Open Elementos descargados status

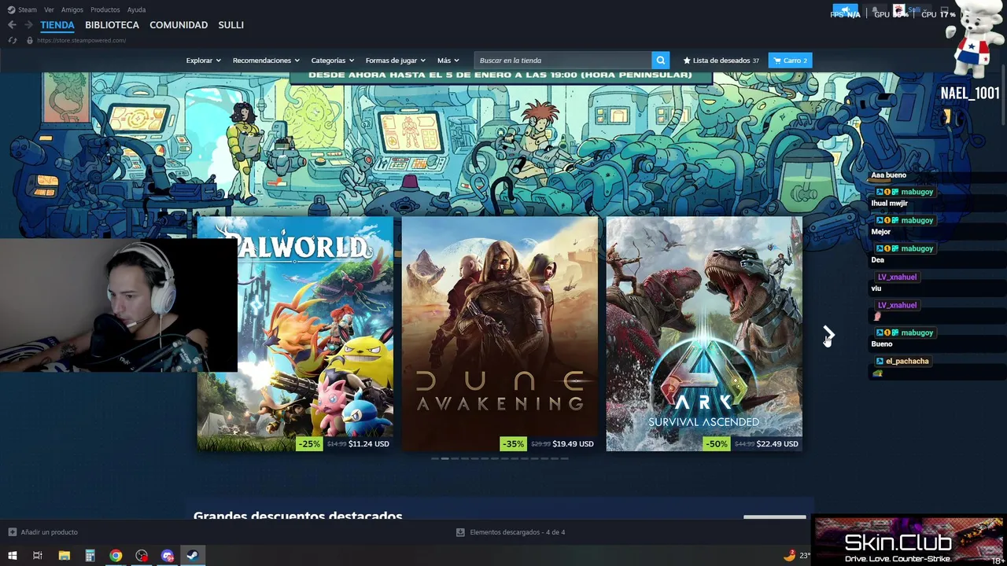pos(517,532)
